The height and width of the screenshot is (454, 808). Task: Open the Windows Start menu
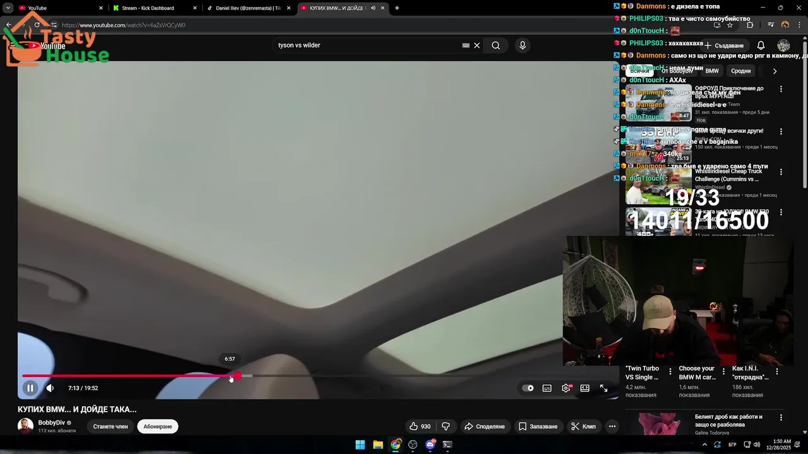[x=360, y=445]
